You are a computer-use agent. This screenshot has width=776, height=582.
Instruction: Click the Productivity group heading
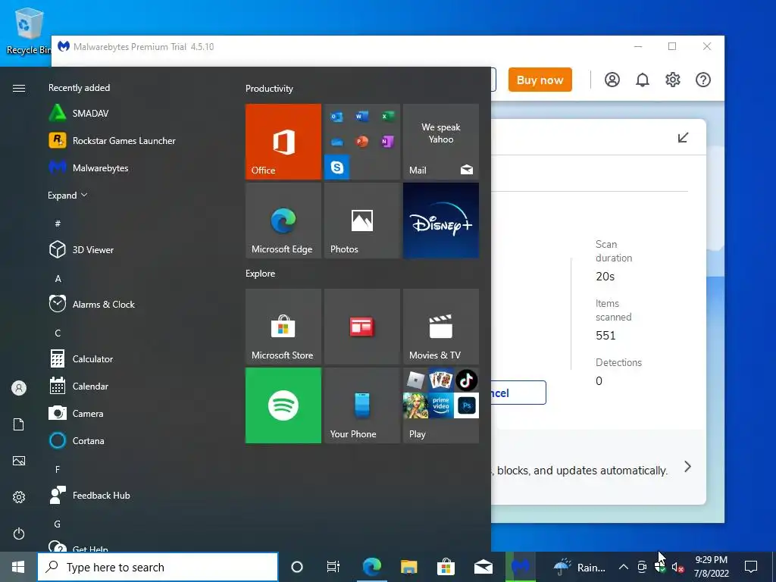tap(269, 89)
